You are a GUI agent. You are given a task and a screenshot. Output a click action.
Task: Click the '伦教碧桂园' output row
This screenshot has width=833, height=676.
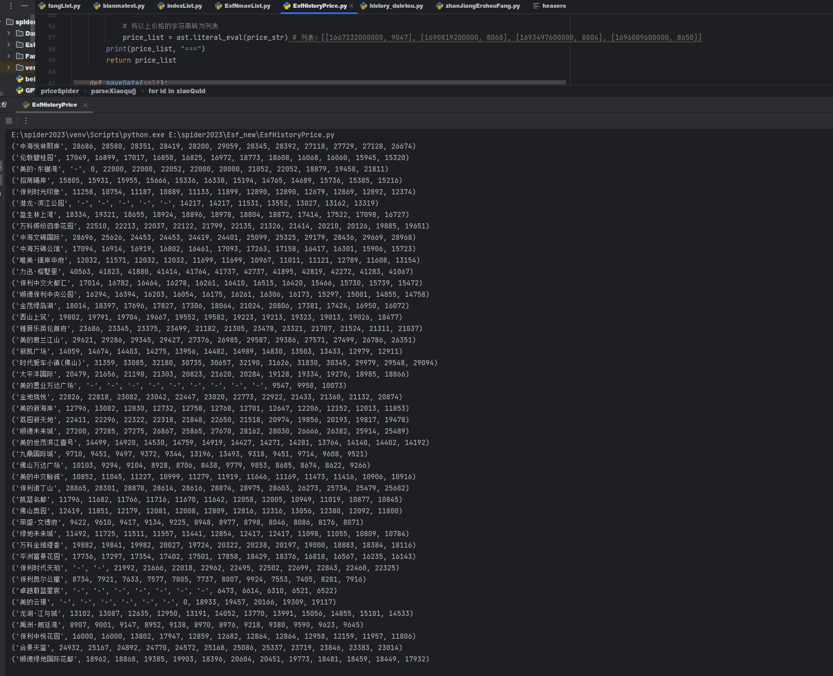[x=210, y=158]
